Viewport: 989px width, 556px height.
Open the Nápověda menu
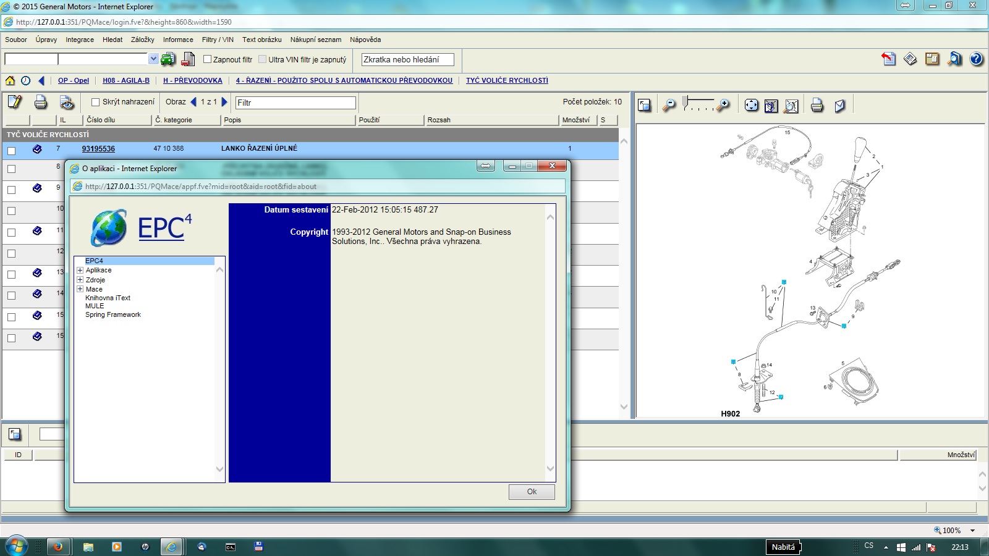pyautogui.click(x=365, y=40)
